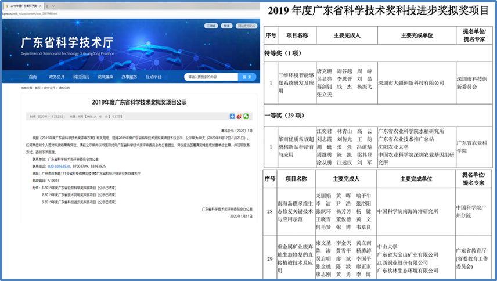Close the 2019年度广东省科学 browser tab

click(x=41, y=6)
